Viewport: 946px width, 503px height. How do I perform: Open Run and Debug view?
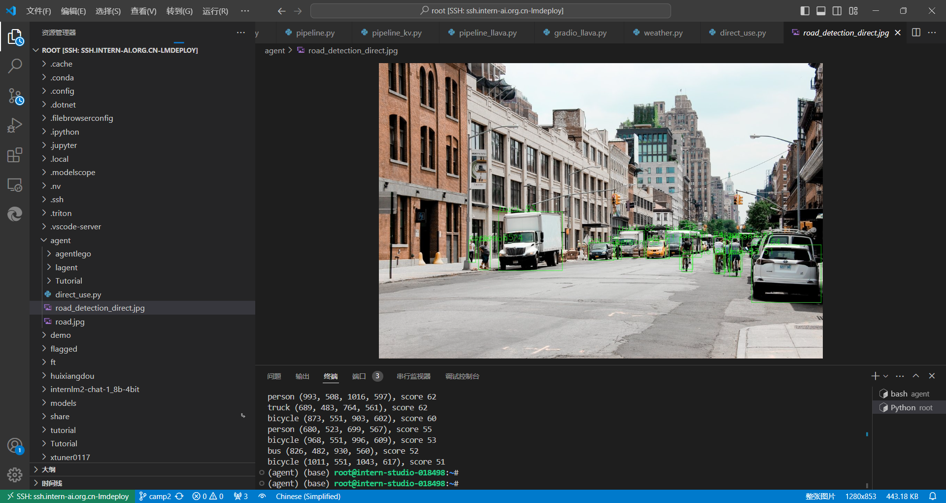coord(15,126)
